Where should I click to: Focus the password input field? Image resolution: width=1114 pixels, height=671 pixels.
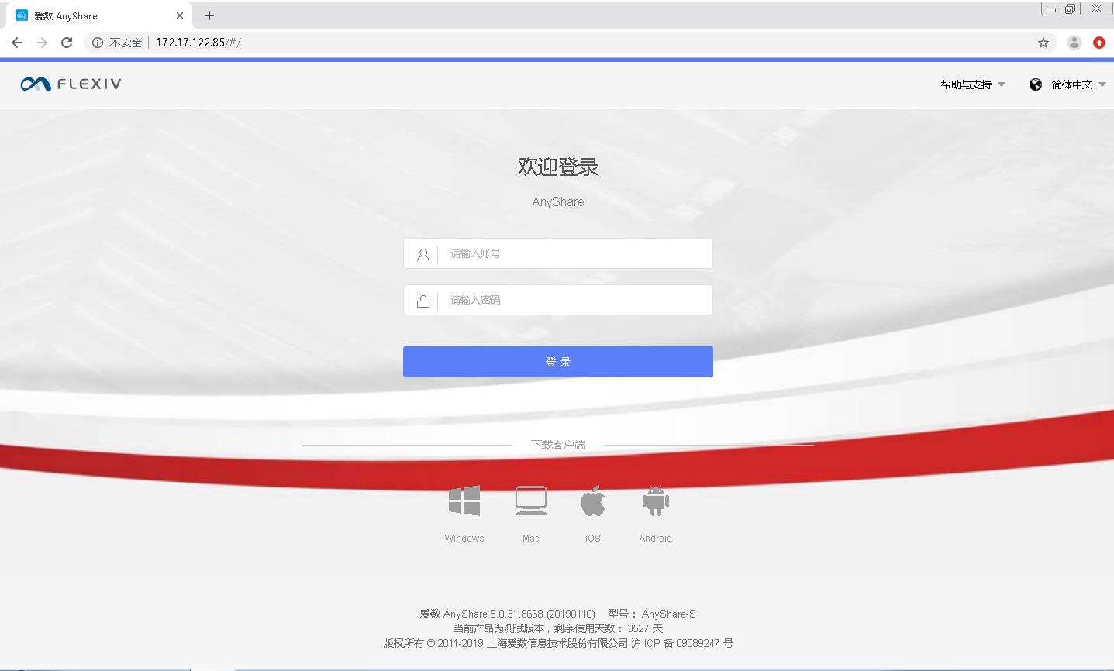pos(558,300)
